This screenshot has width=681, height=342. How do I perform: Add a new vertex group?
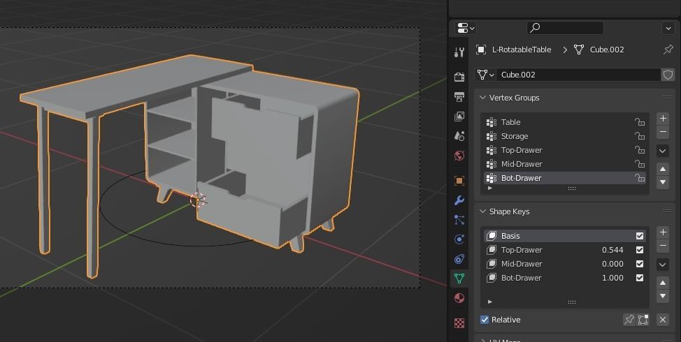tap(663, 119)
